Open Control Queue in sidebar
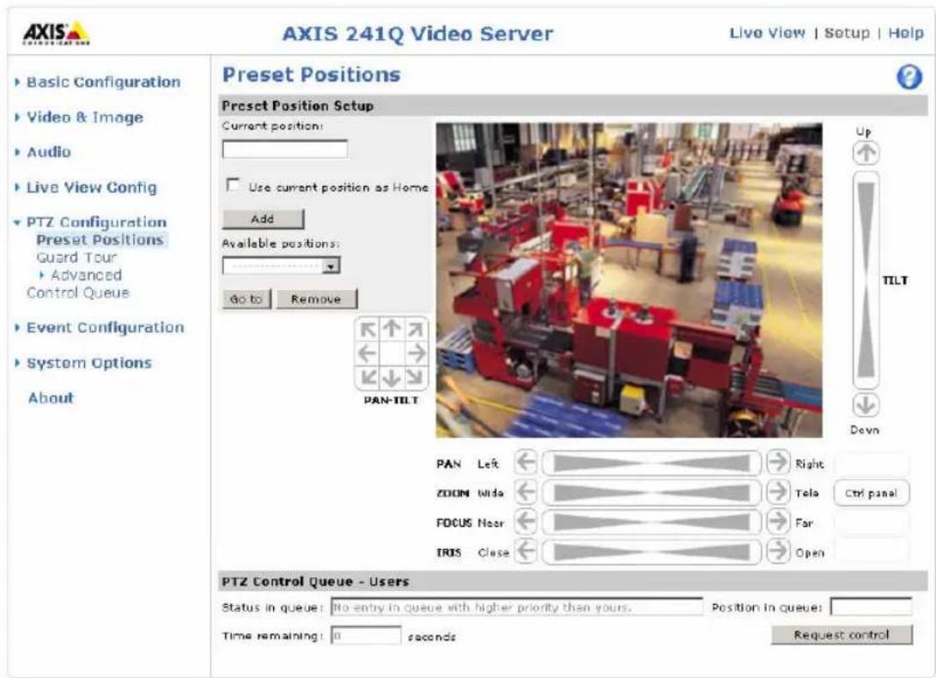Image resolution: width=936 pixels, height=678 pixels. (x=78, y=293)
